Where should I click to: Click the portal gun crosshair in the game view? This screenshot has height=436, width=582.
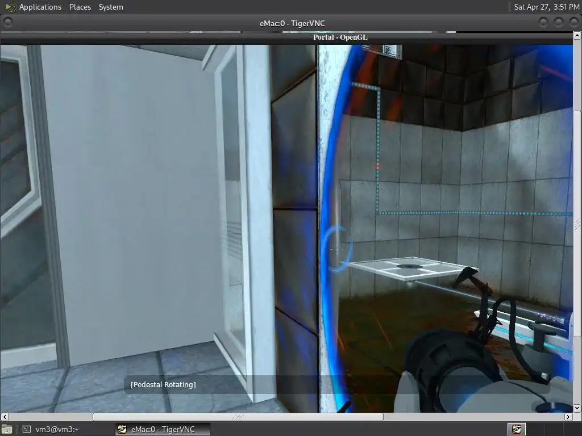click(x=337, y=249)
